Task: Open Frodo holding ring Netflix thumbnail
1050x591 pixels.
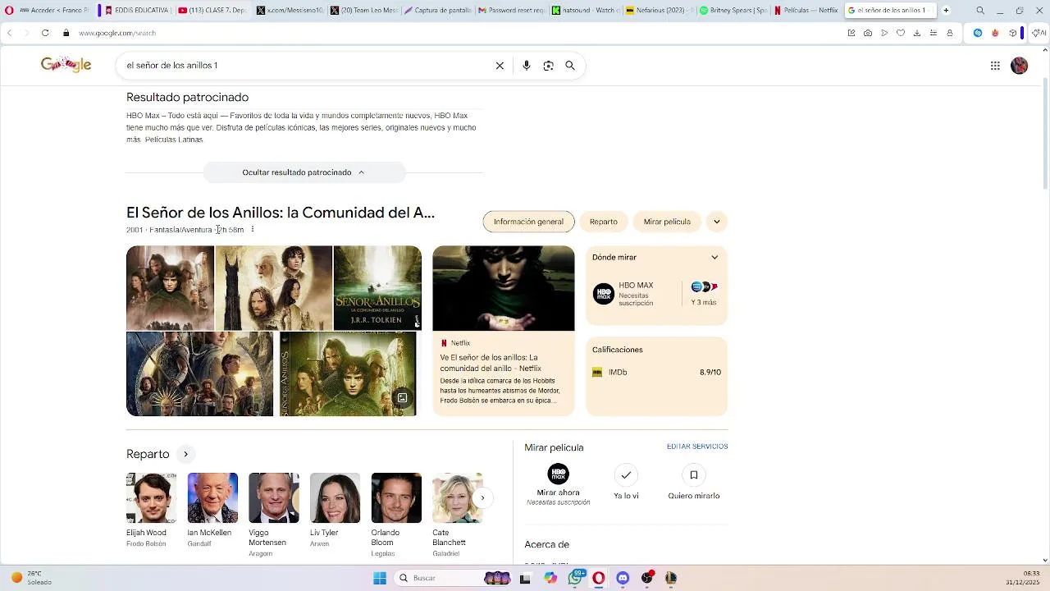Action: pos(504,288)
